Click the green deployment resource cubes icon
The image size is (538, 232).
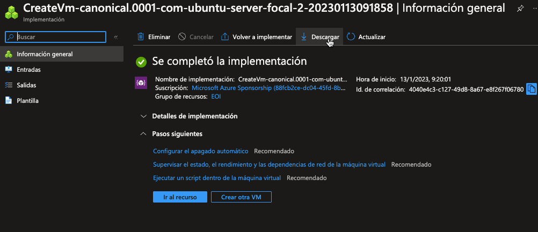click(x=11, y=11)
